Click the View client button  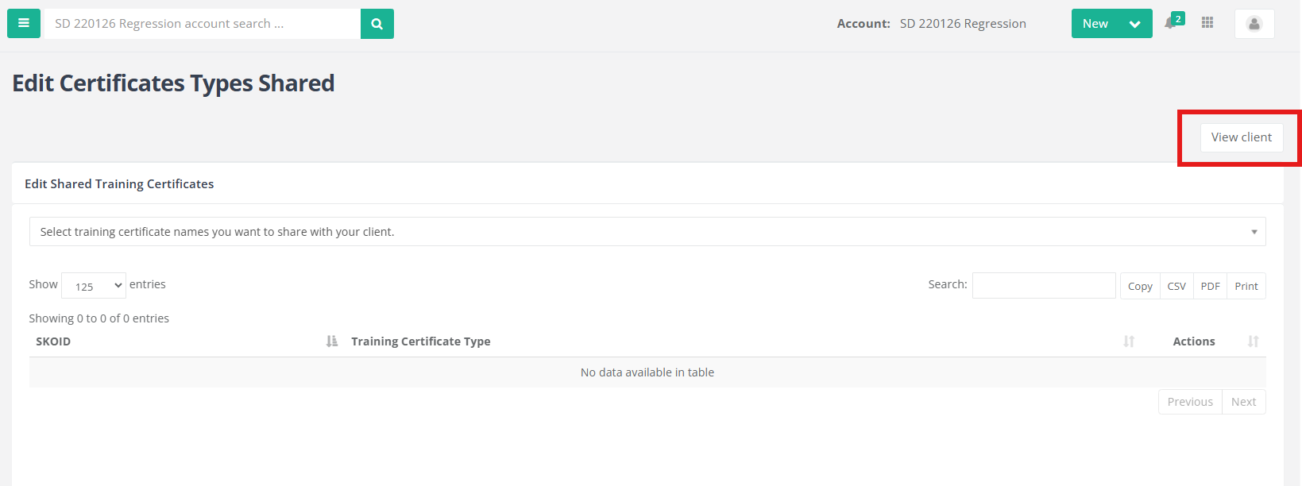tap(1241, 137)
